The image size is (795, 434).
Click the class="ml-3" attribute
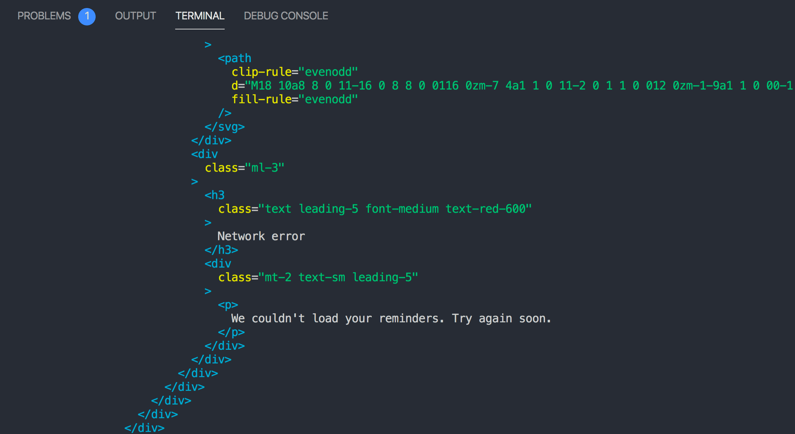(244, 168)
